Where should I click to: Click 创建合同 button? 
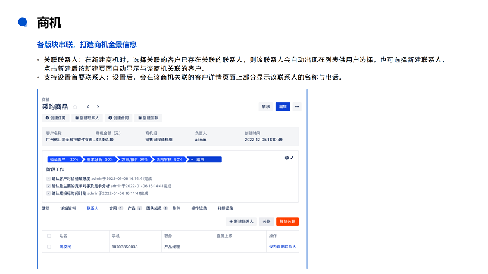click(118, 118)
